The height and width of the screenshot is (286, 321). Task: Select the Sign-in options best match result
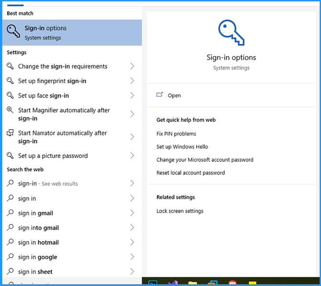(x=72, y=33)
